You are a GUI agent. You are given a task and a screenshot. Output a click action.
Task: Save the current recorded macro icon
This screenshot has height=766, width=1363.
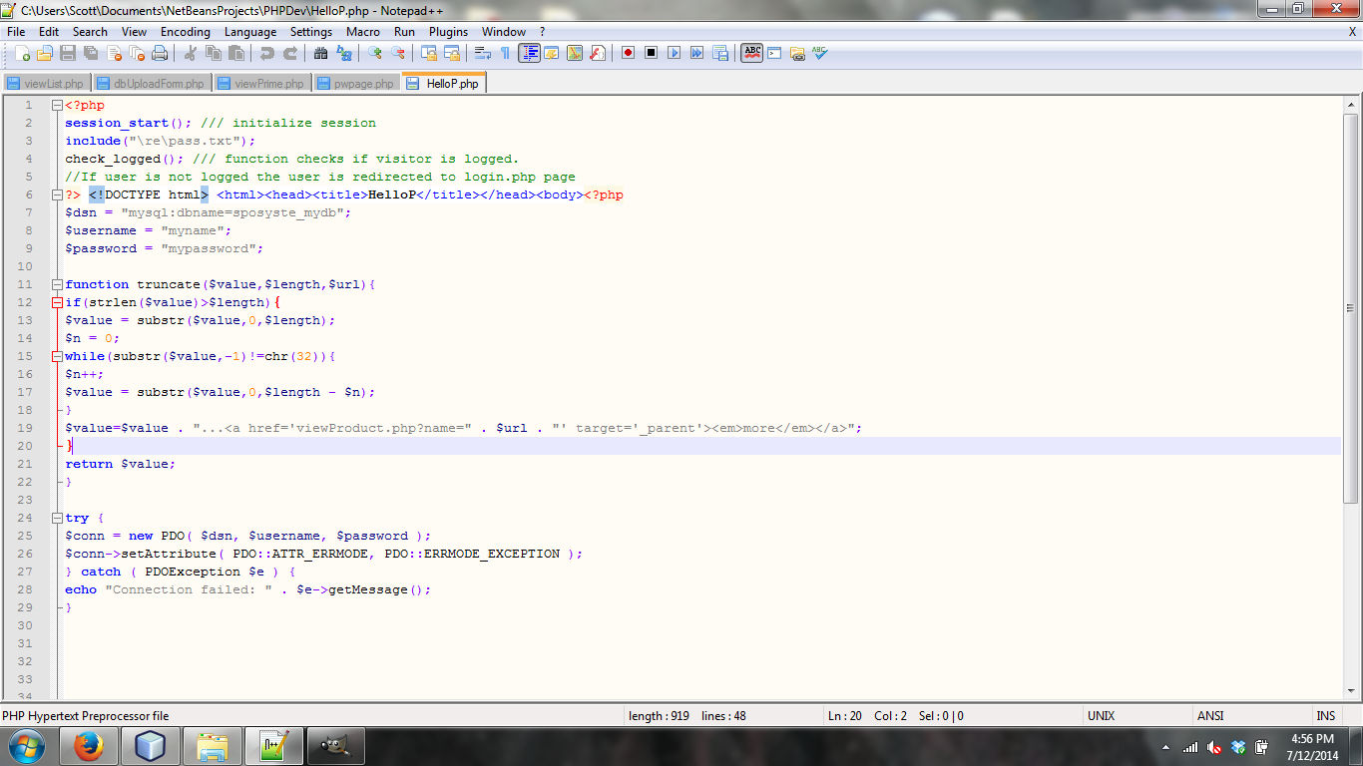[x=719, y=53]
